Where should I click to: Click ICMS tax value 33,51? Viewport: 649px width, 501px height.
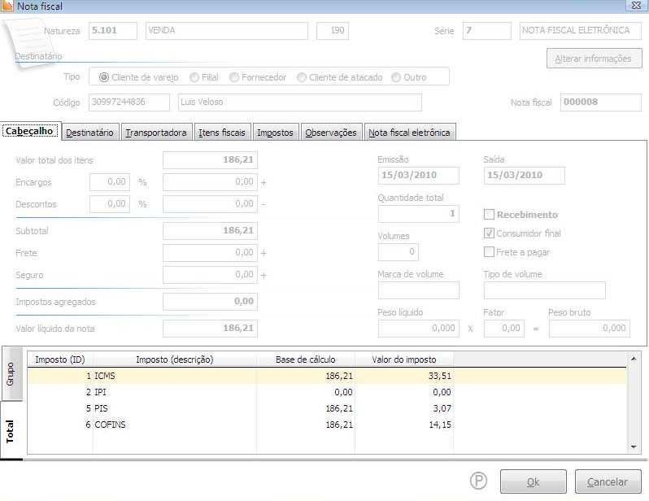[440, 376]
